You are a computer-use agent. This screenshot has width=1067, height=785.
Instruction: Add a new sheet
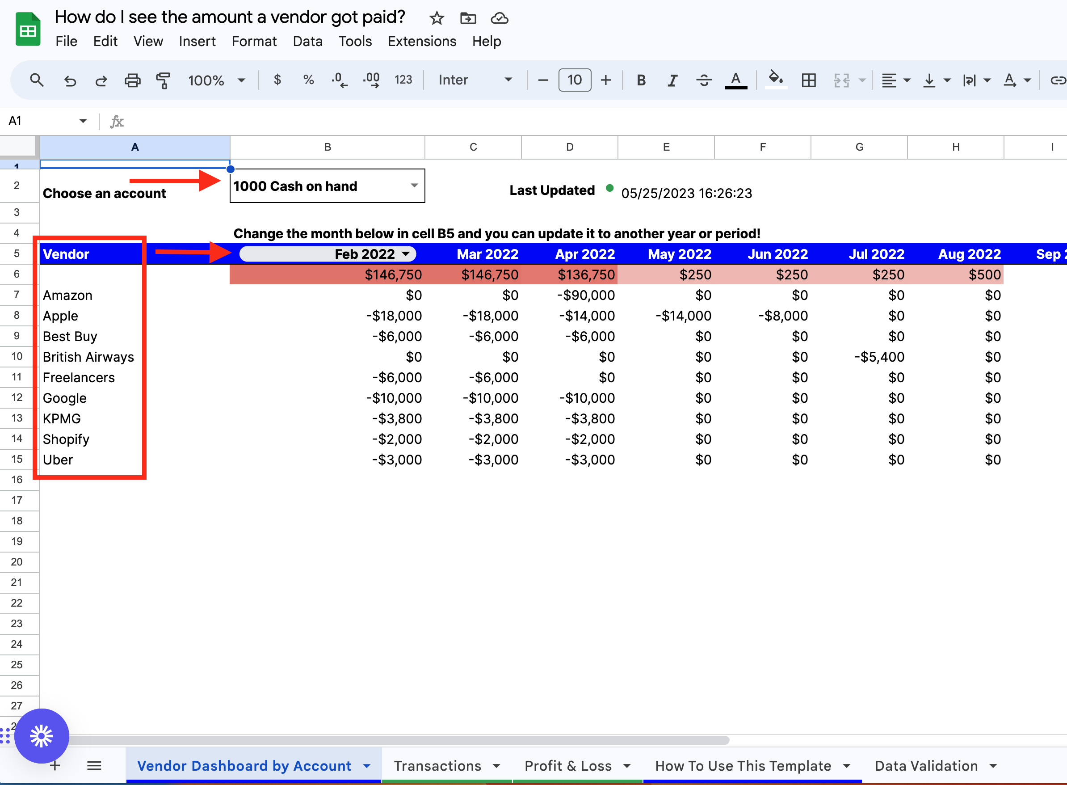click(x=55, y=765)
